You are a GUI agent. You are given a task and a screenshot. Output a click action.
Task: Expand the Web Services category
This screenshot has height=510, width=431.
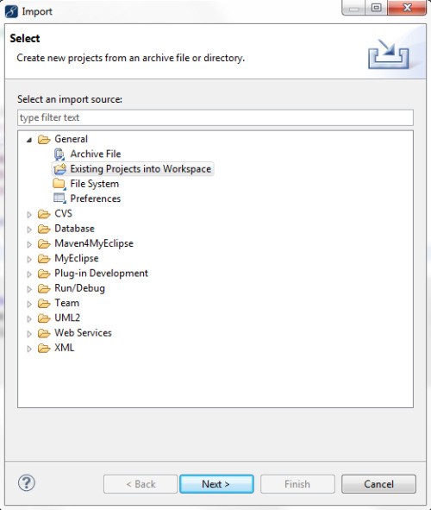pos(29,334)
